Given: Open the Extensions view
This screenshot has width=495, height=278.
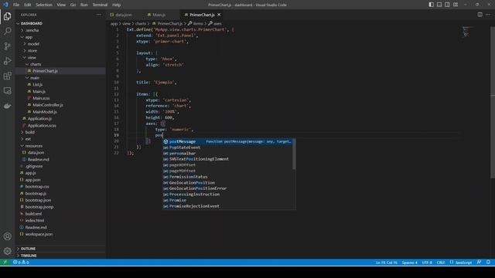Looking at the screenshot, I should pos(7,76).
